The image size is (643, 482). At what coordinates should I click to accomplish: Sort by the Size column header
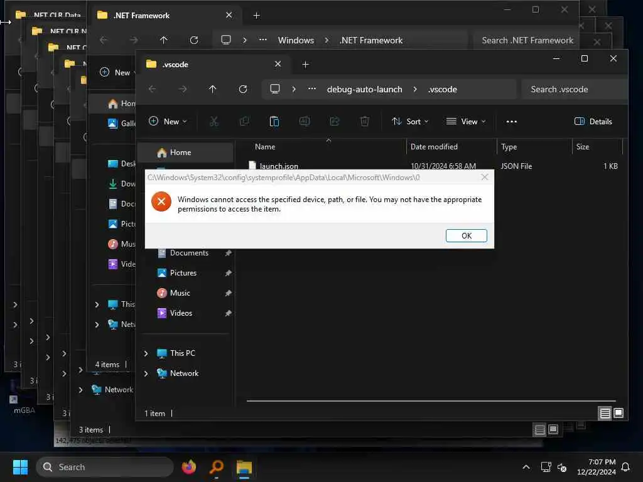pyautogui.click(x=583, y=147)
